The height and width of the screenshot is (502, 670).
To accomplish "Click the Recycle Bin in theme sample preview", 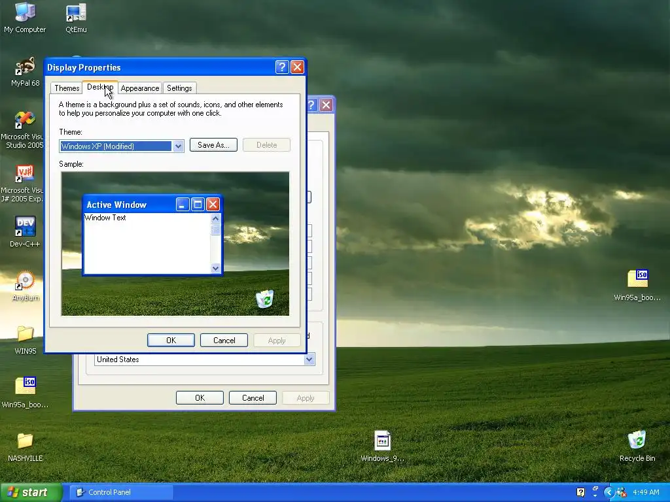I will (x=265, y=299).
